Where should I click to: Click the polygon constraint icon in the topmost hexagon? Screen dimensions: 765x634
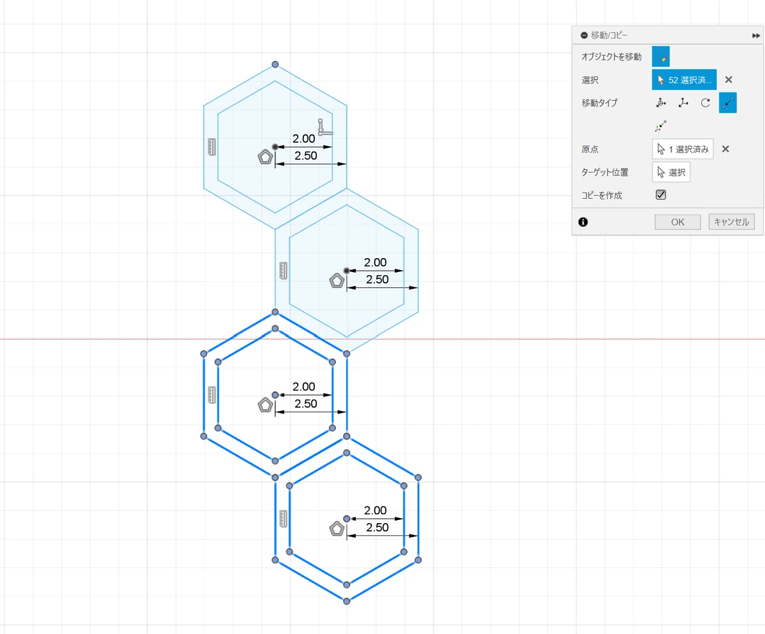265,157
